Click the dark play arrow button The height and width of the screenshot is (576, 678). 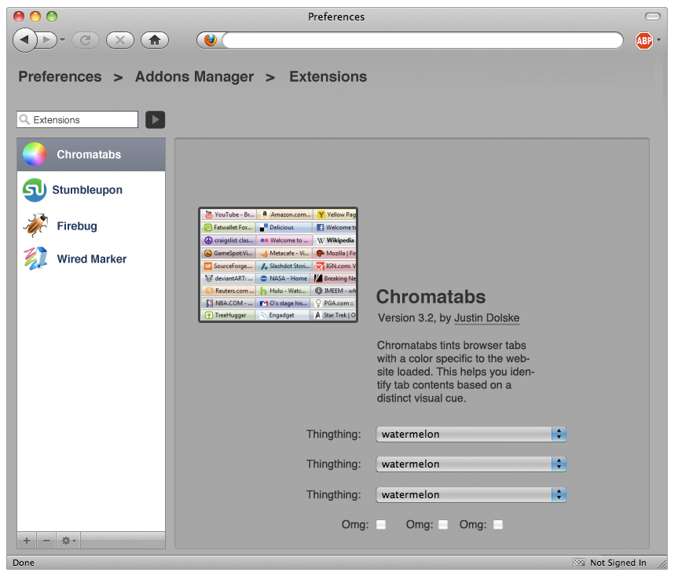coord(156,119)
